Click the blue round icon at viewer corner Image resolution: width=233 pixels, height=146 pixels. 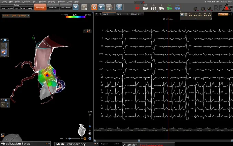tap(90, 138)
